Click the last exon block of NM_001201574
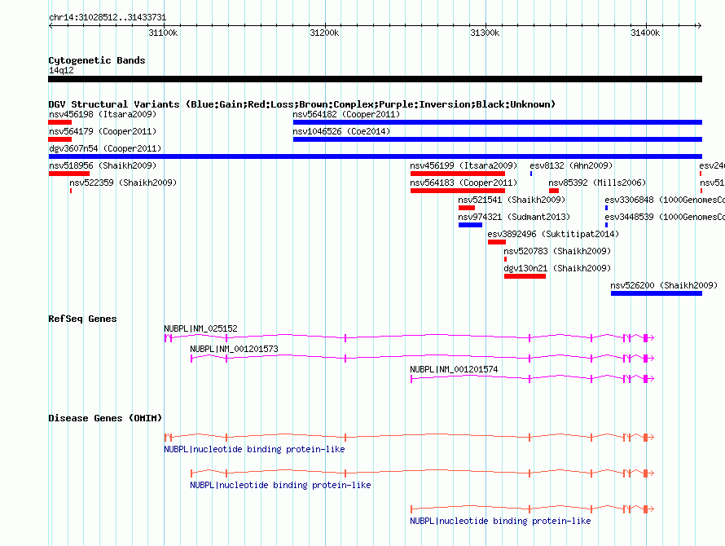The height and width of the screenshot is (546, 725). coord(645,379)
